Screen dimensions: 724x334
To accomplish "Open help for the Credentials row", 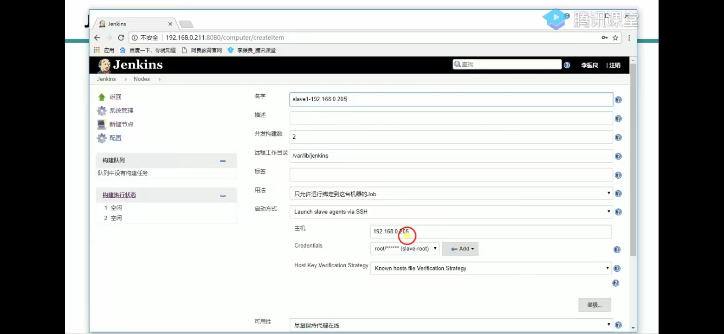I will point(617,250).
